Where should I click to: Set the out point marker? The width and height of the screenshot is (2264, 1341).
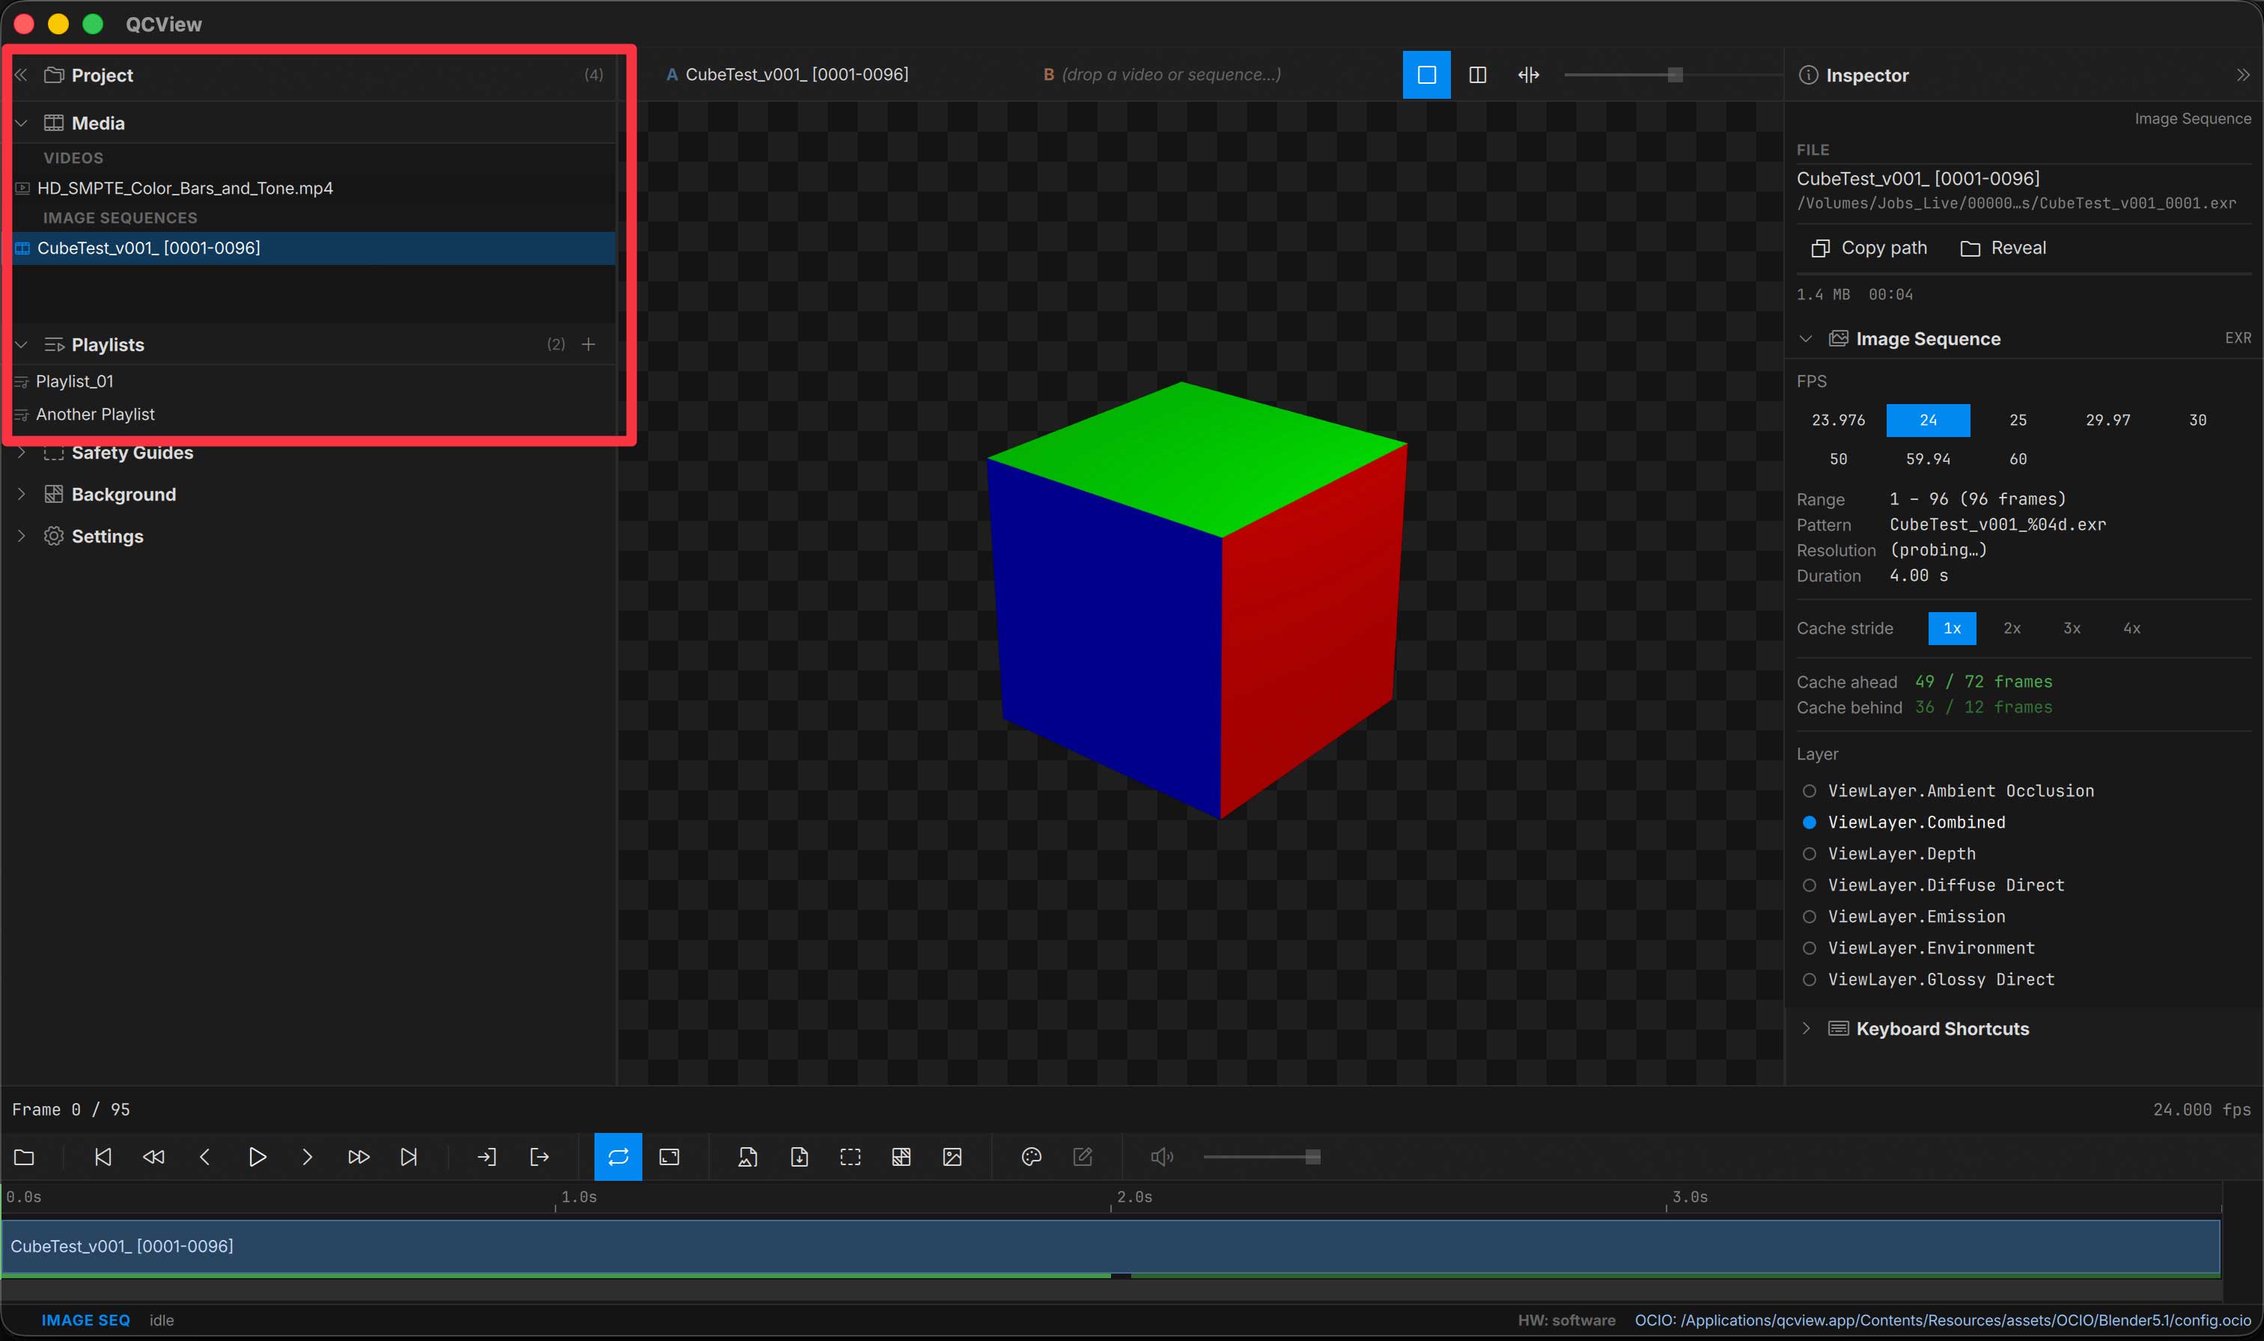(538, 1157)
